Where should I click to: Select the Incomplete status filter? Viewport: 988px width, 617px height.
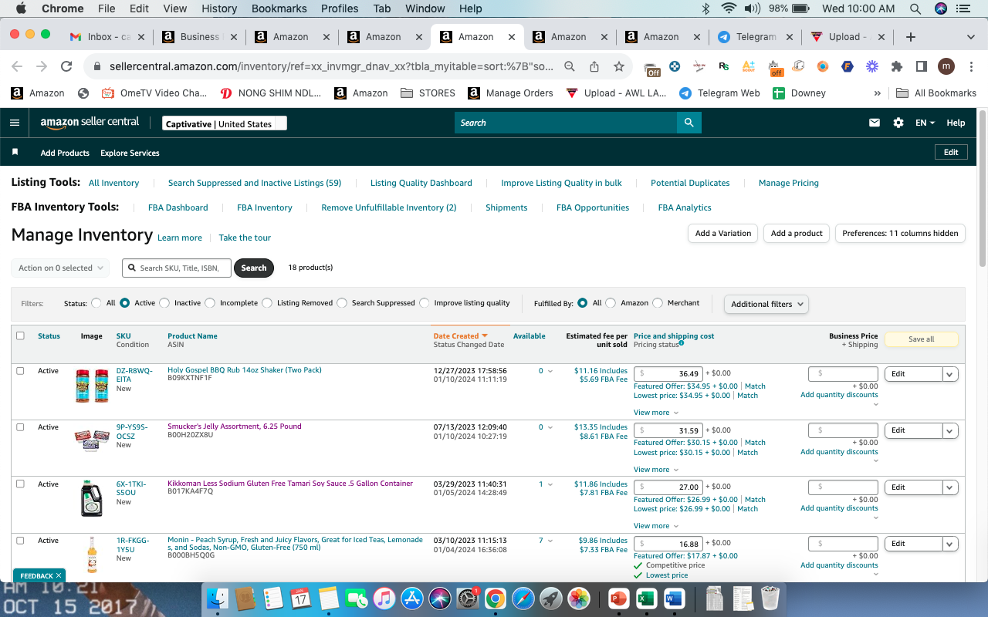click(210, 303)
